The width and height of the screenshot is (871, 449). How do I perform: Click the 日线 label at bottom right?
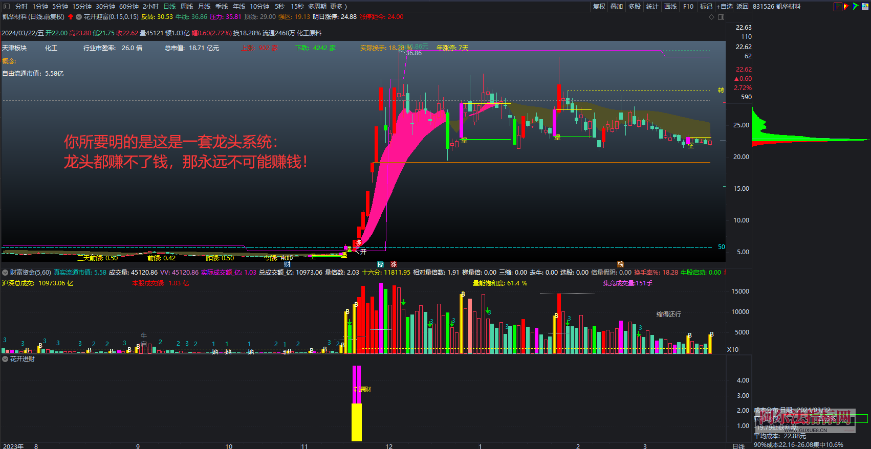738,446
